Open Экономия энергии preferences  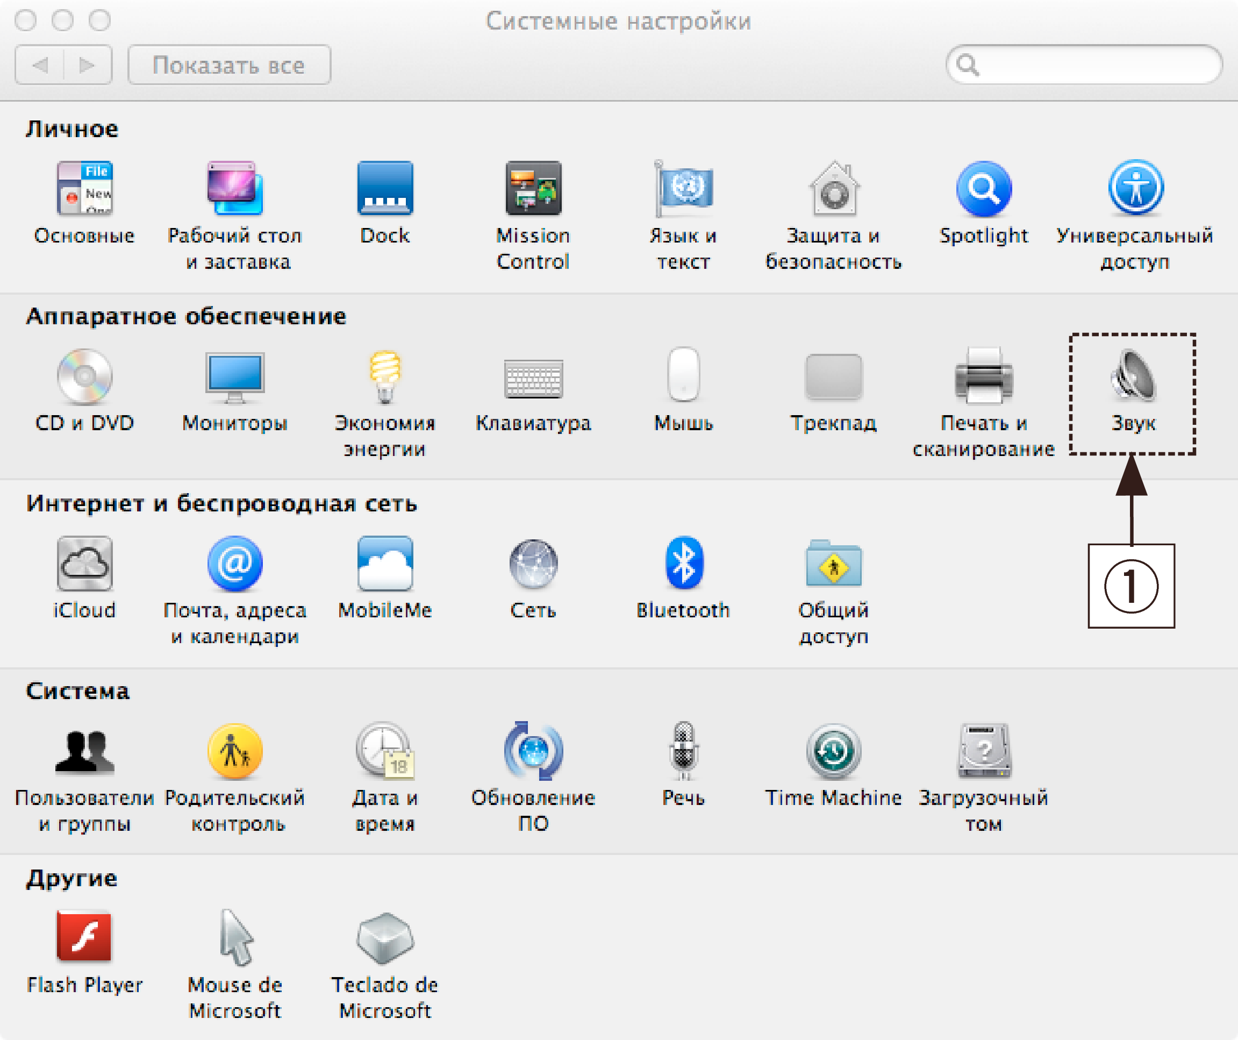tap(385, 377)
